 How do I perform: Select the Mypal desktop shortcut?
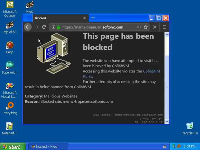pyautogui.click(x=30, y=7)
